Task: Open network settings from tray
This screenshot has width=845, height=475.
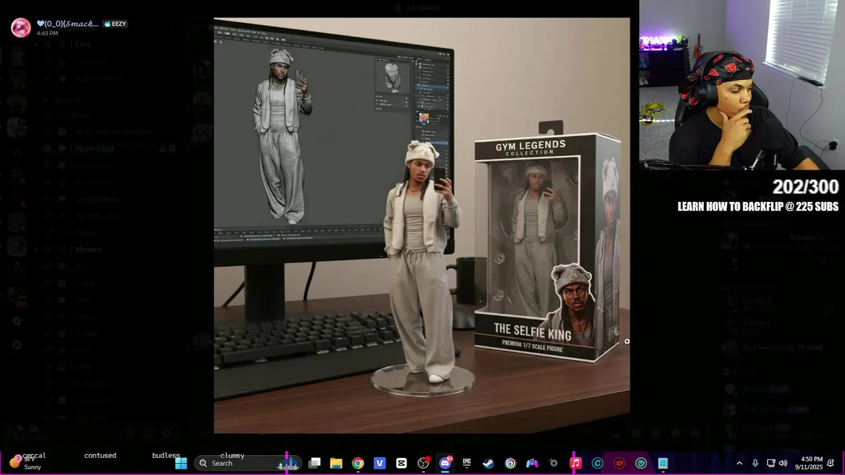Action: pos(770,463)
